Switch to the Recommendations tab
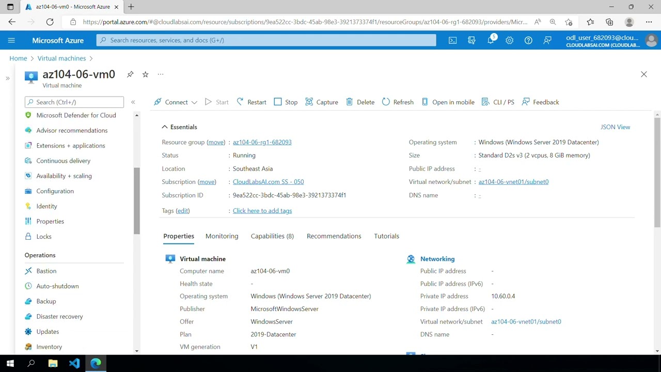This screenshot has height=372, width=661. (334, 236)
